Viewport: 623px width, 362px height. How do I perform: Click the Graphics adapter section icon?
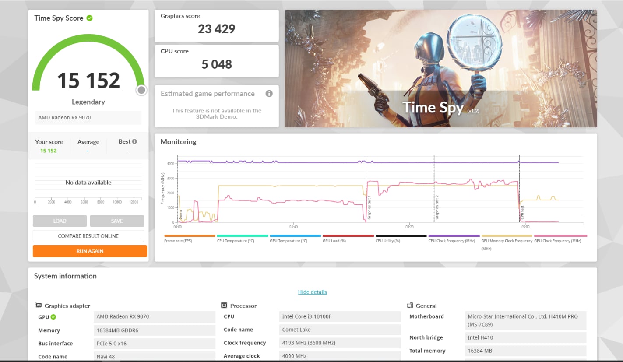[x=39, y=306]
